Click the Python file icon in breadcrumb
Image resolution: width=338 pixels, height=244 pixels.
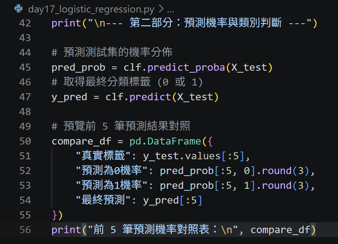point(19,9)
